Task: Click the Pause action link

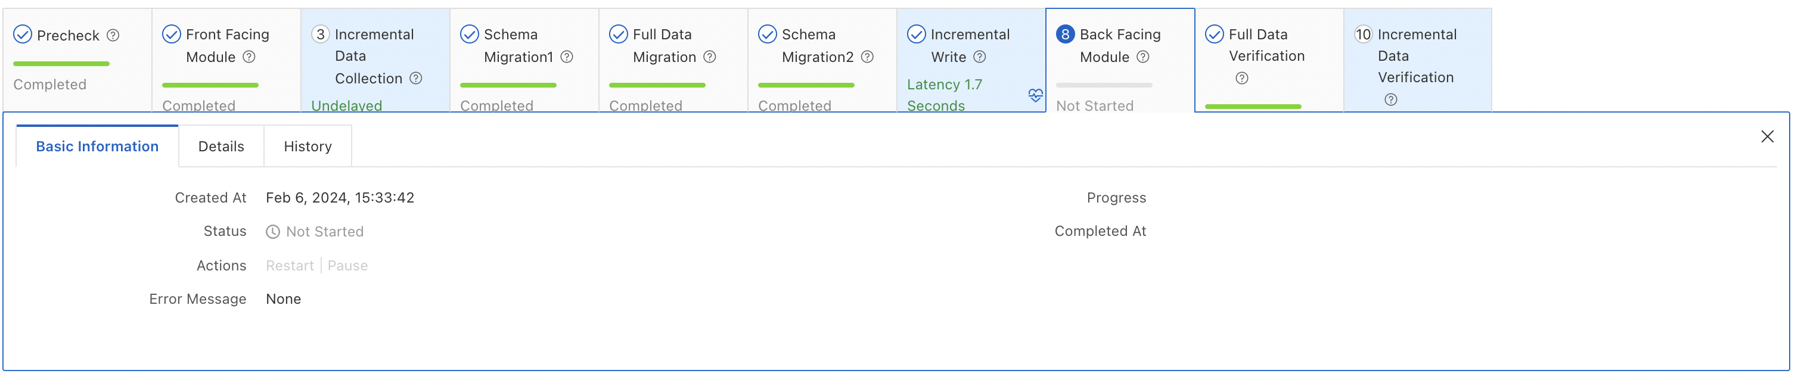Action: click(347, 266)
